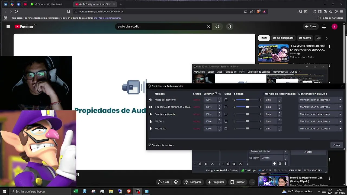Toggle Sólo fuentes activas checkbox

point(150,145)
